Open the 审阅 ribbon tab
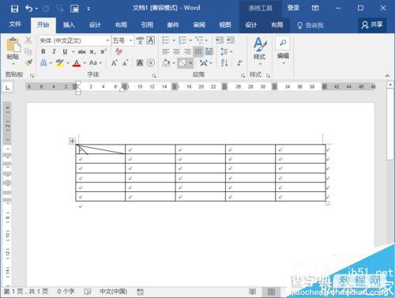 click(199, 25)
